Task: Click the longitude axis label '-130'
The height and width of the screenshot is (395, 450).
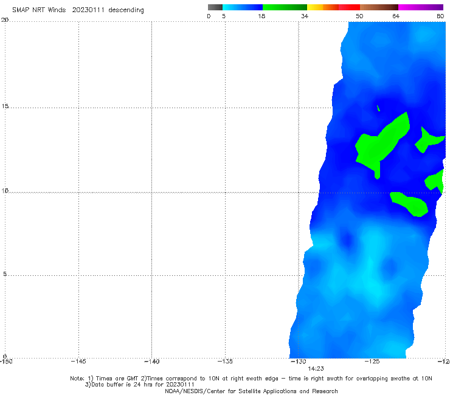Action: coord(299,362)
